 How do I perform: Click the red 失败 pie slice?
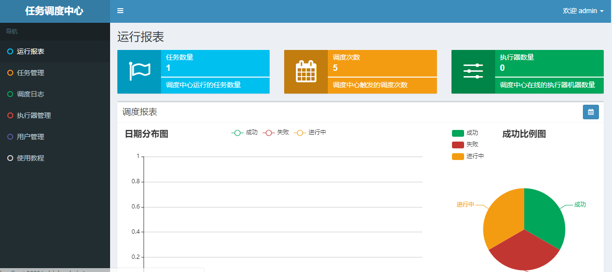click(525, 252)
